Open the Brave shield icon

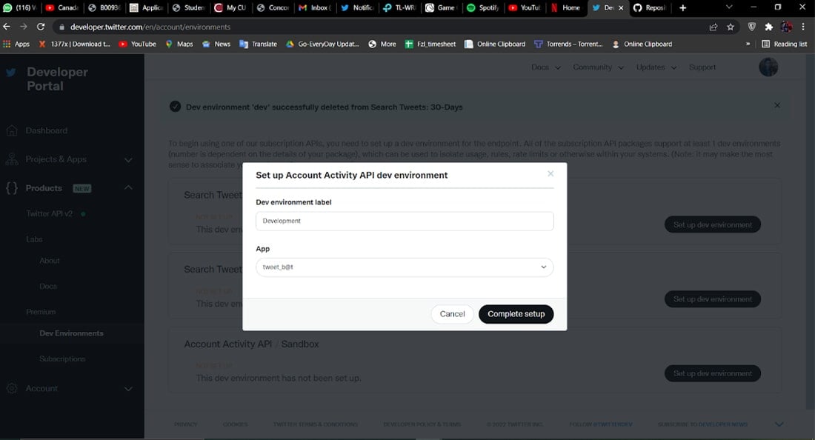pyautogui.click(x=751, y=27)
